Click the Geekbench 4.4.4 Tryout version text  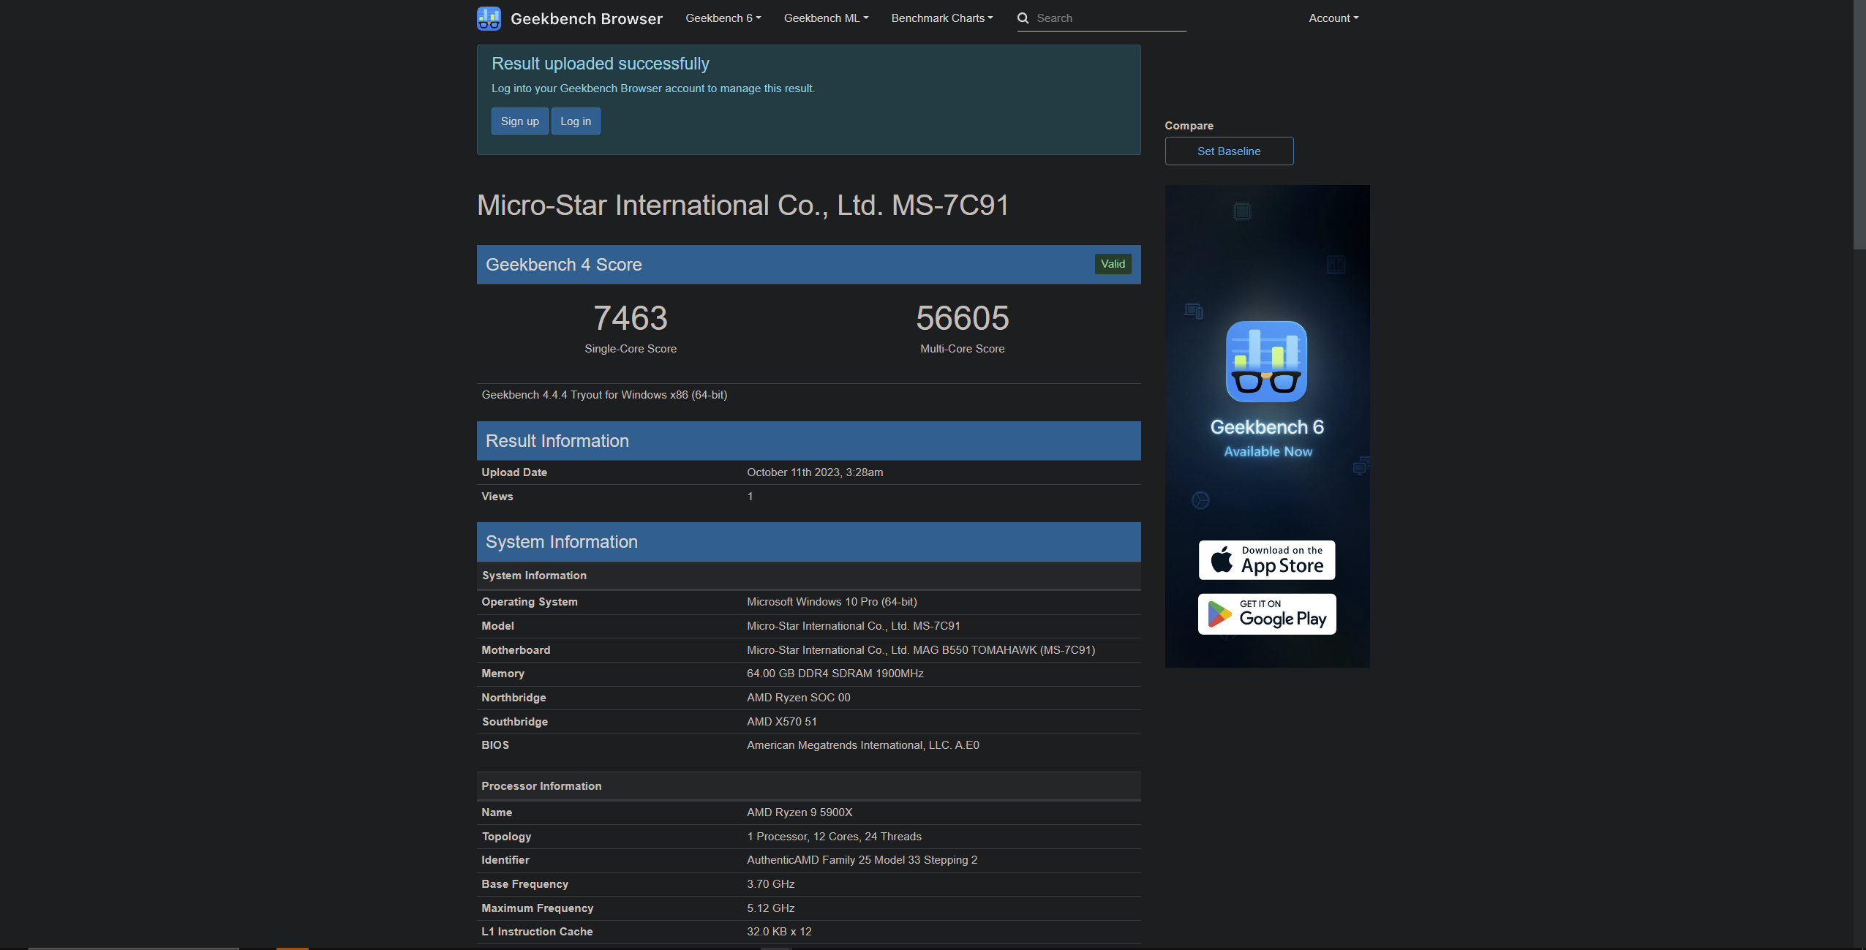click(604, 395)
